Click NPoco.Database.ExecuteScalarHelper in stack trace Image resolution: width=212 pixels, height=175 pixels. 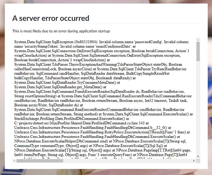[45, 141]
